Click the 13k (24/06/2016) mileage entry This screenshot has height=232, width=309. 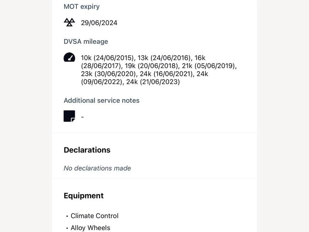164,58
